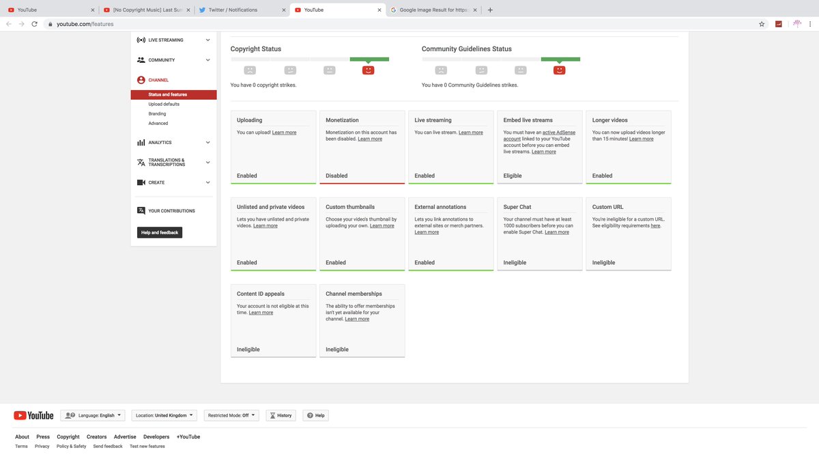Bookmark this page with the star icon
The width and height of the screenshot is (819, 461).
click(x=762, y=24)
